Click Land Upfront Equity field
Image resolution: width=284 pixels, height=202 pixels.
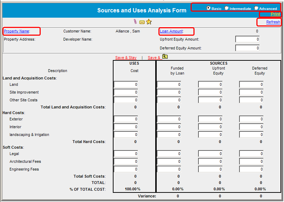[x=210, y=84]
